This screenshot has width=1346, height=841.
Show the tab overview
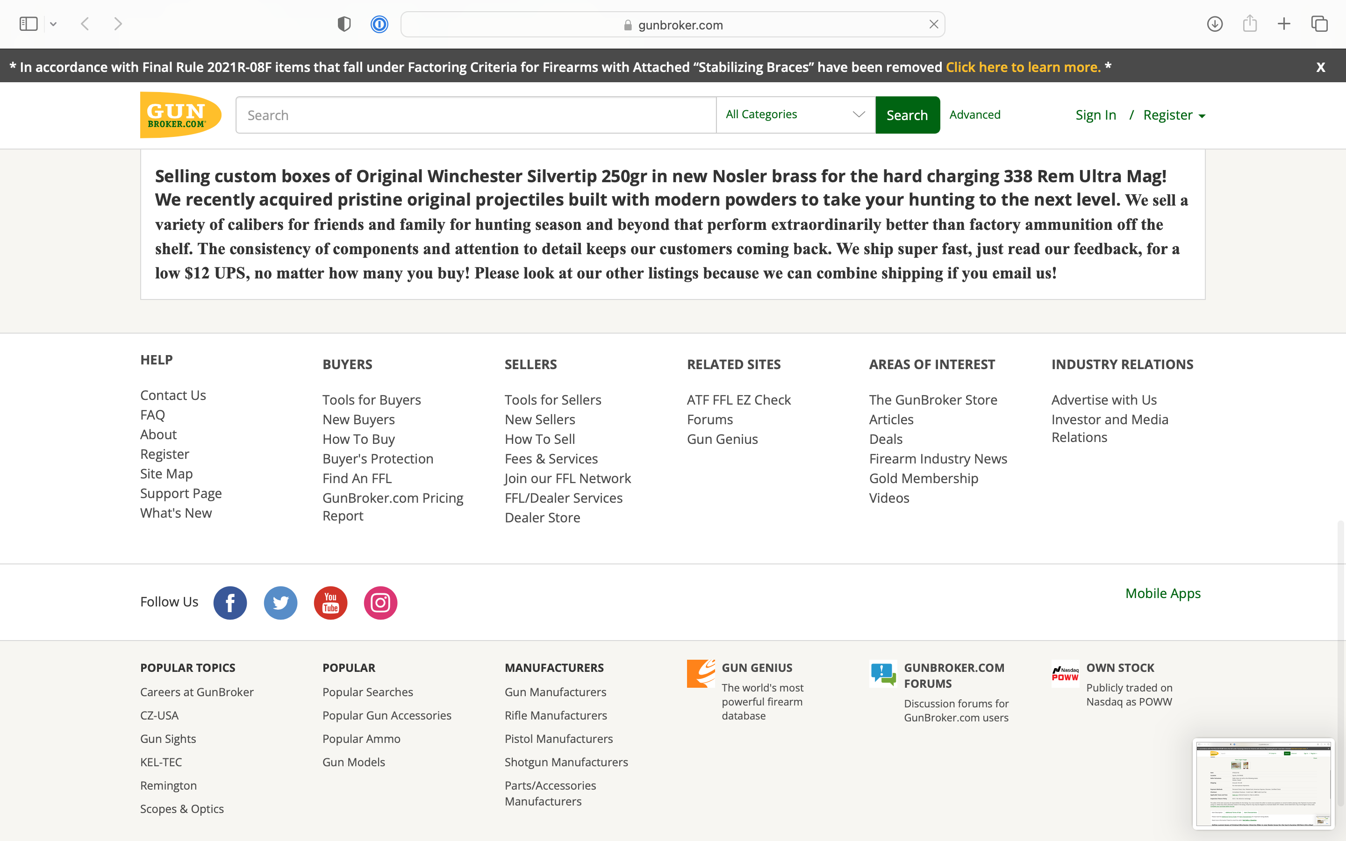click(1319, 24)
